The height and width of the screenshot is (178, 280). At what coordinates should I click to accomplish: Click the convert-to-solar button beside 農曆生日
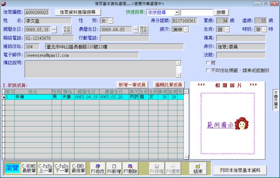click(144, 29)
